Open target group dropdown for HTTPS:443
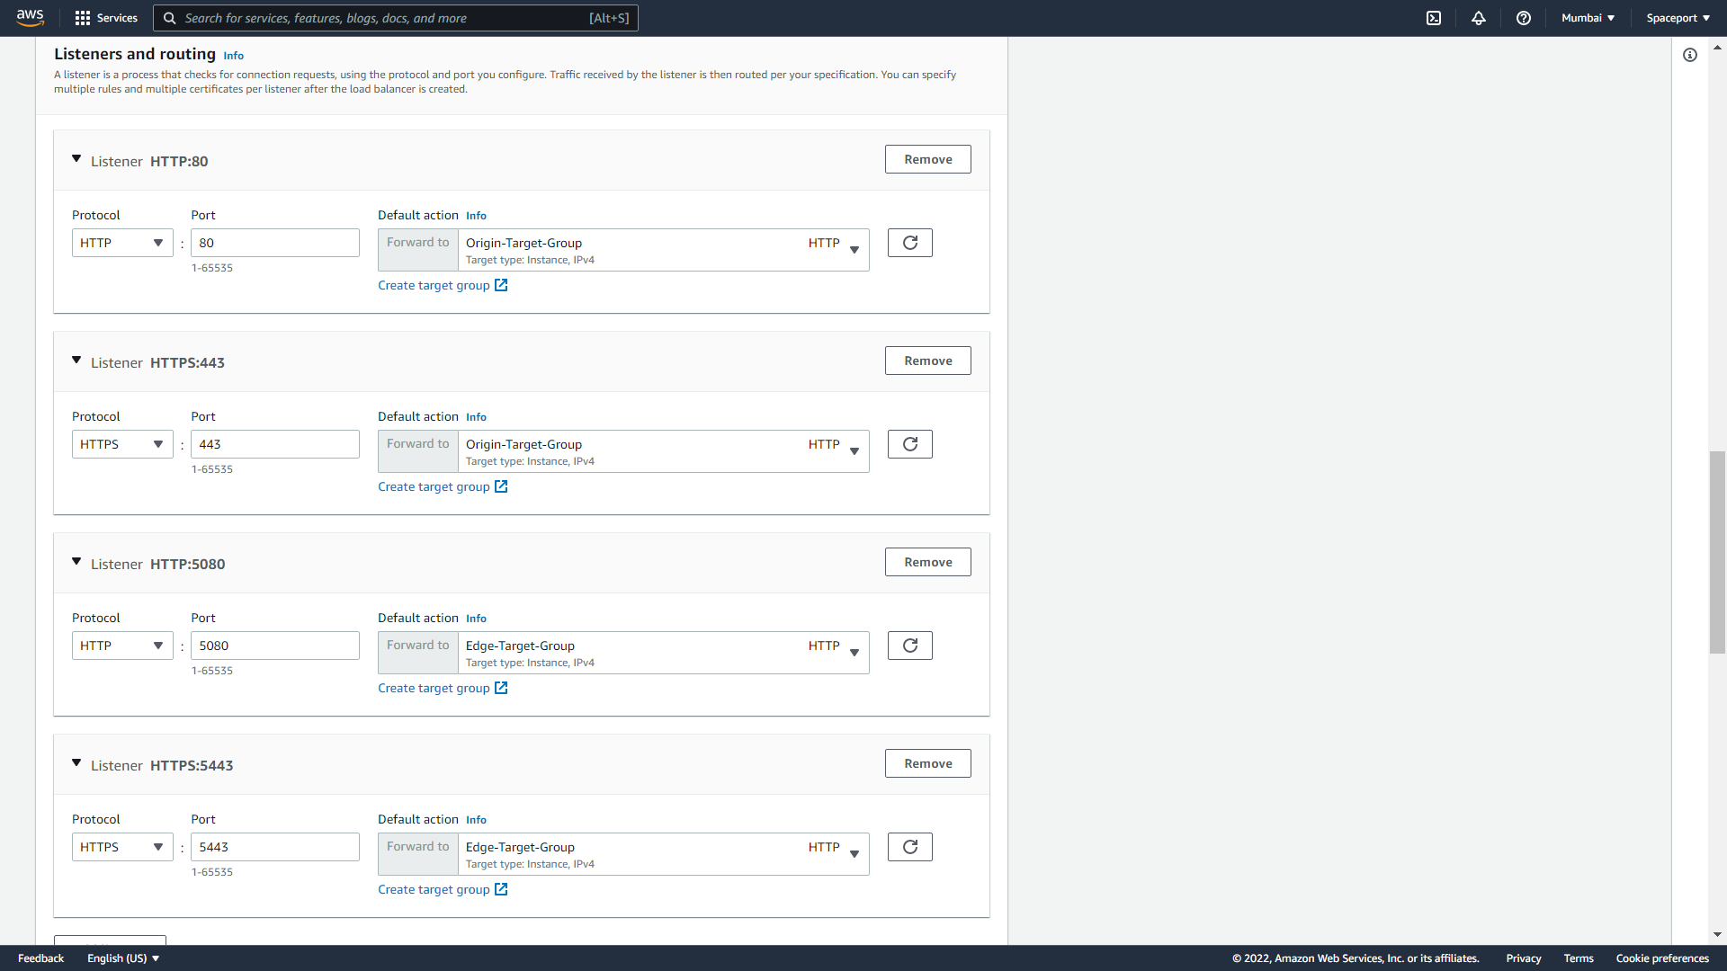The width and height of the screenshot is (1727, 971). point(664,451)
